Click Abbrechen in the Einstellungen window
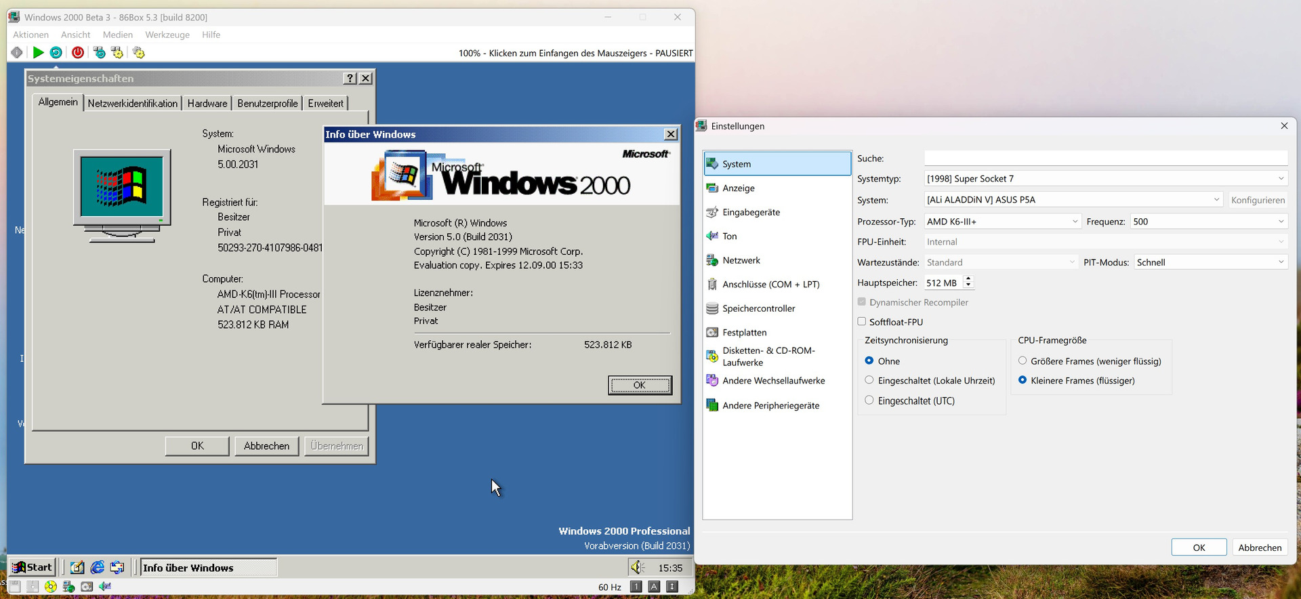1301x599 pixels. 1260,548
